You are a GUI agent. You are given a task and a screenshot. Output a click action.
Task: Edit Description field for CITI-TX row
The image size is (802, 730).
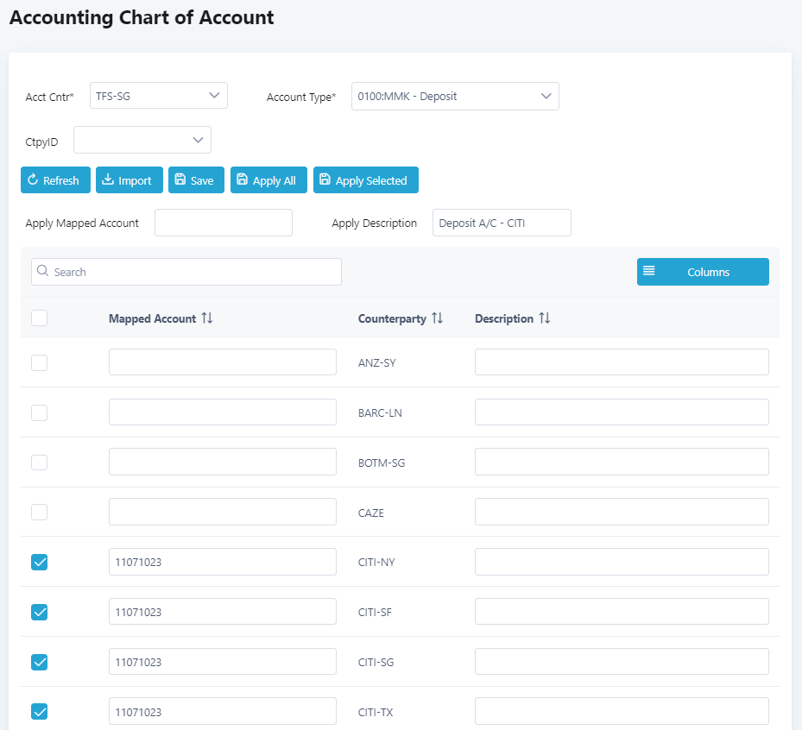(x=622, y=711)
